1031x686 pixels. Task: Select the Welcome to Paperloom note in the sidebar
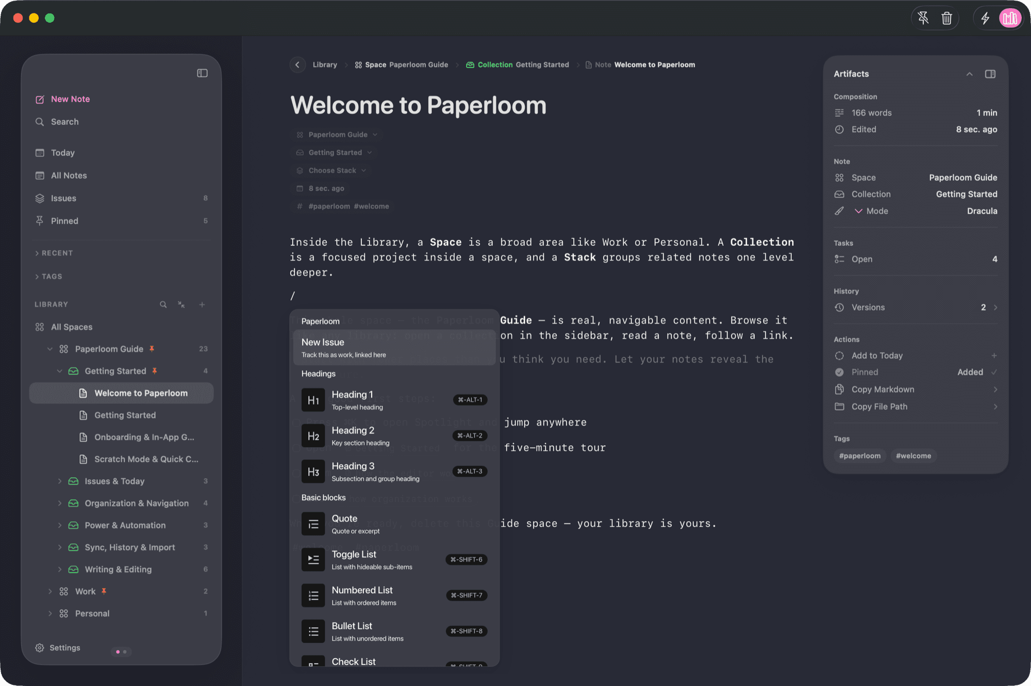(121, 393)
